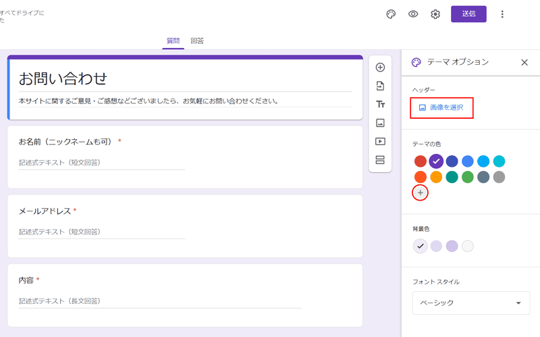Select the 質問 tab
Viewport: 540px width, 337px height.
pos(173,41)
